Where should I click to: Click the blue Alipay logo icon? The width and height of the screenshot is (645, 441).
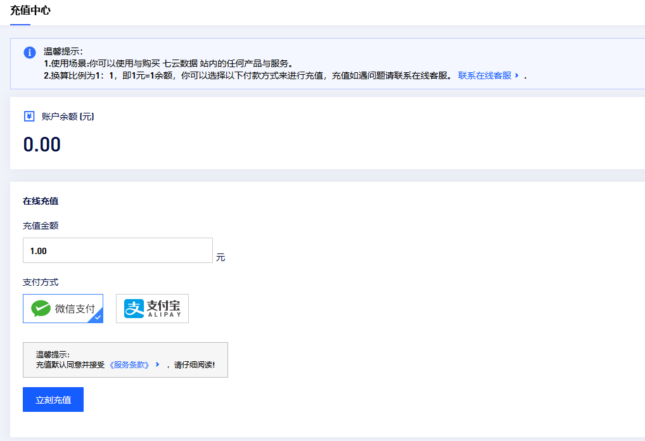coord(134,309)
